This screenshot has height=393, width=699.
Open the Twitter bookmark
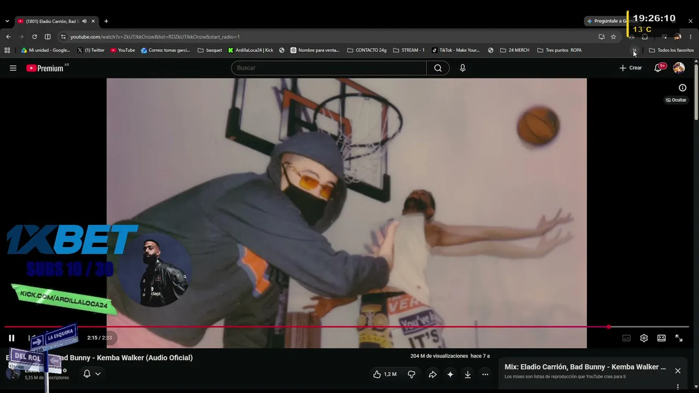point(91,50)
